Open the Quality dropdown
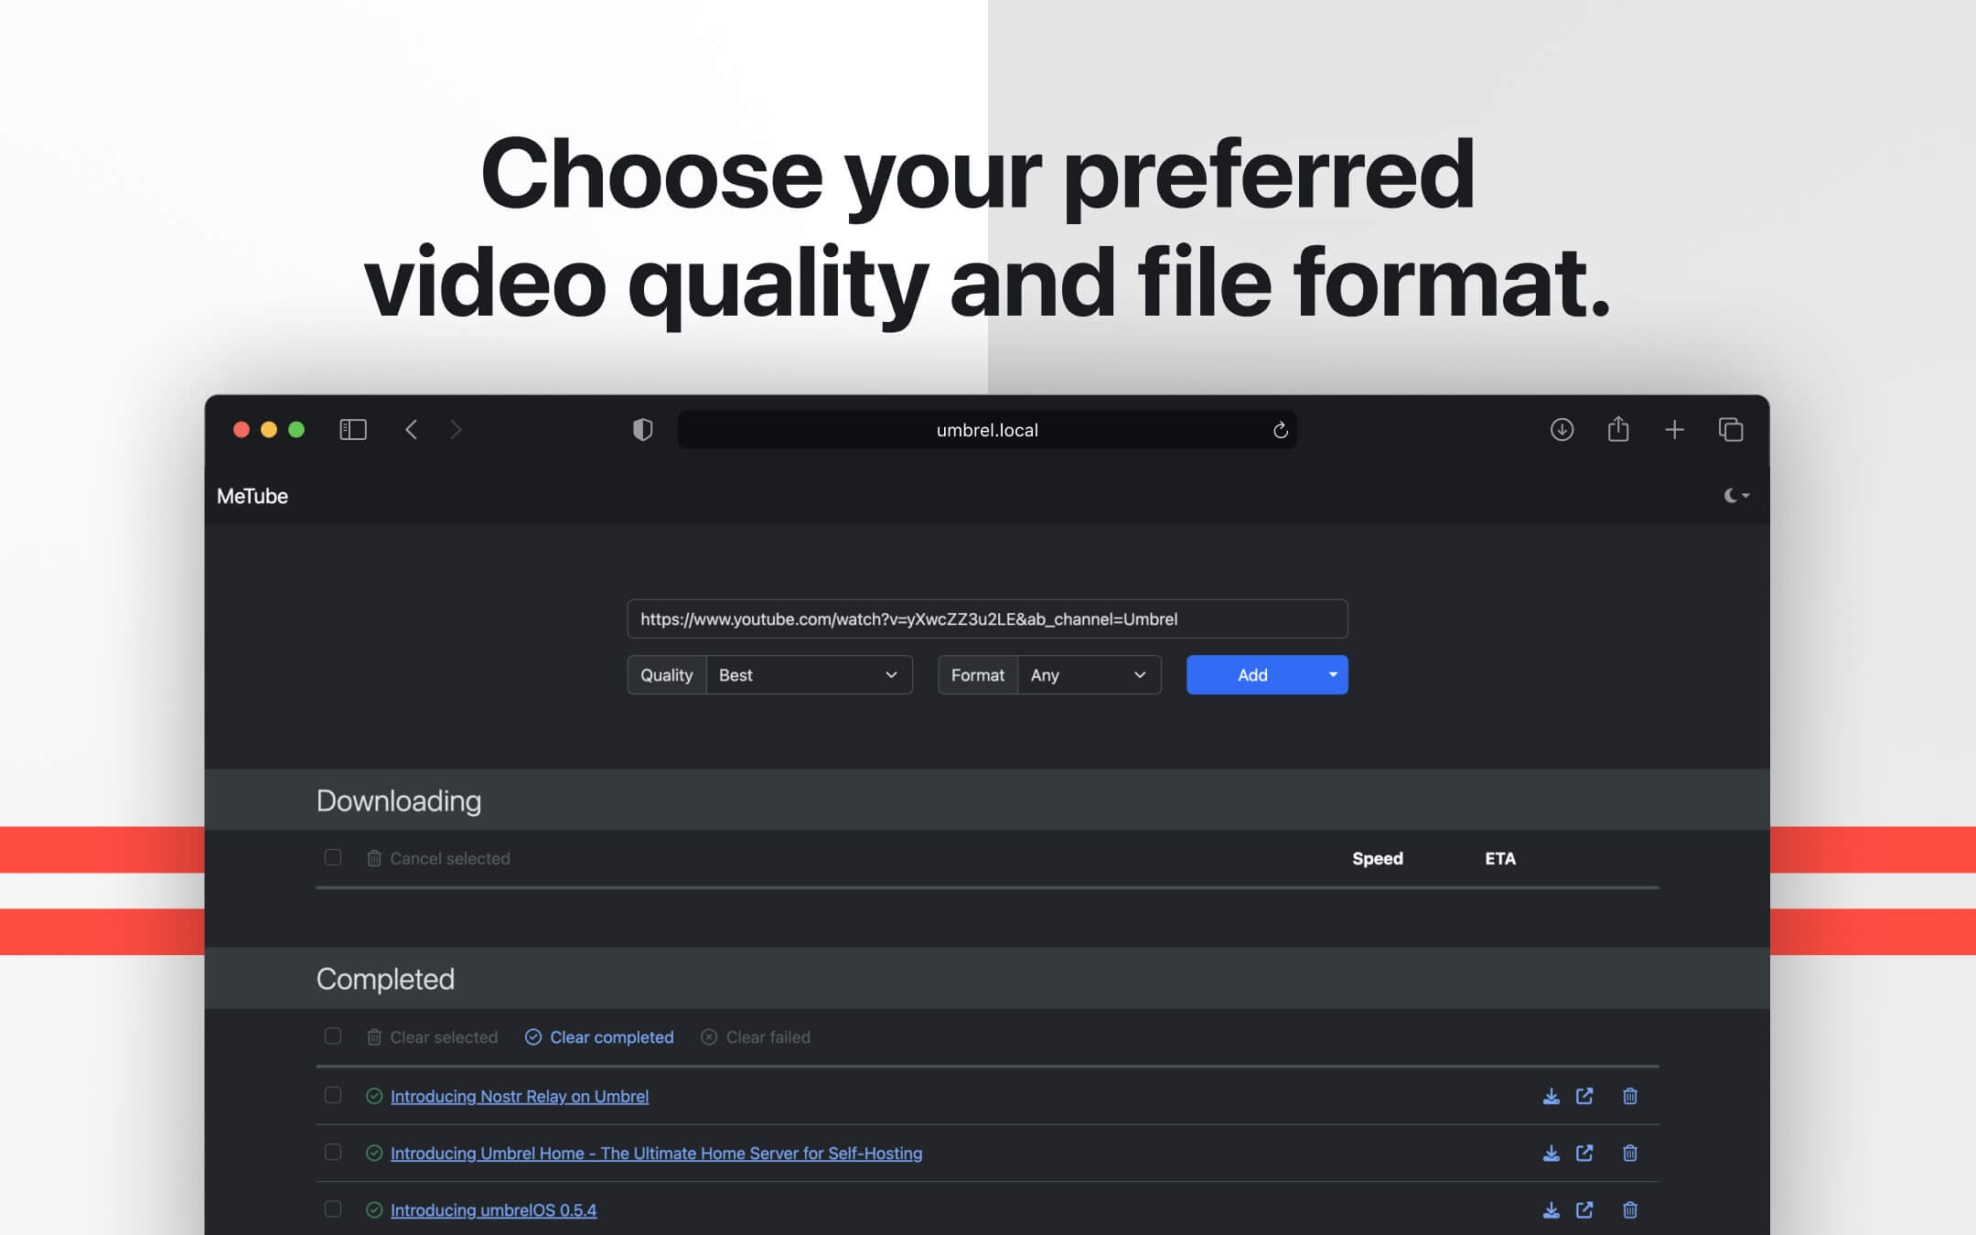The width and height of the screenshot is (1976, 1235). tap(809, 674)
